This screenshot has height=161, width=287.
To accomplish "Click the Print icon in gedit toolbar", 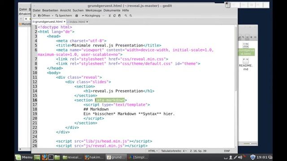I will 77,16.
